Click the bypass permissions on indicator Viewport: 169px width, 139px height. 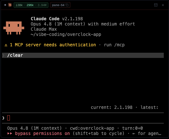(x=42, y=133)
